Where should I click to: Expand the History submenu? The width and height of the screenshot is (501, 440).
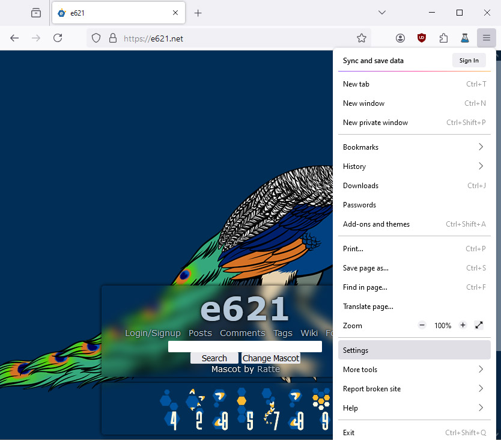tap(414, 167)
